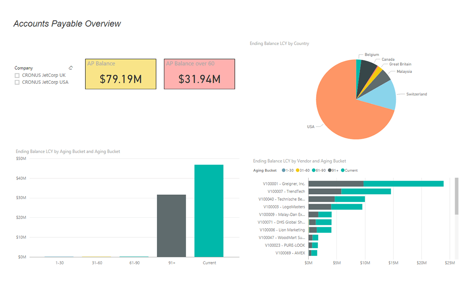Select the AP Balance over 60 card
The width and height of the screenshot is (473, 285).
click(200, 74)
